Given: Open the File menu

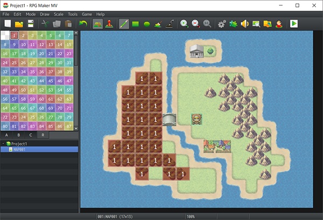Looking at the screenshot, I should pos(6,14).
